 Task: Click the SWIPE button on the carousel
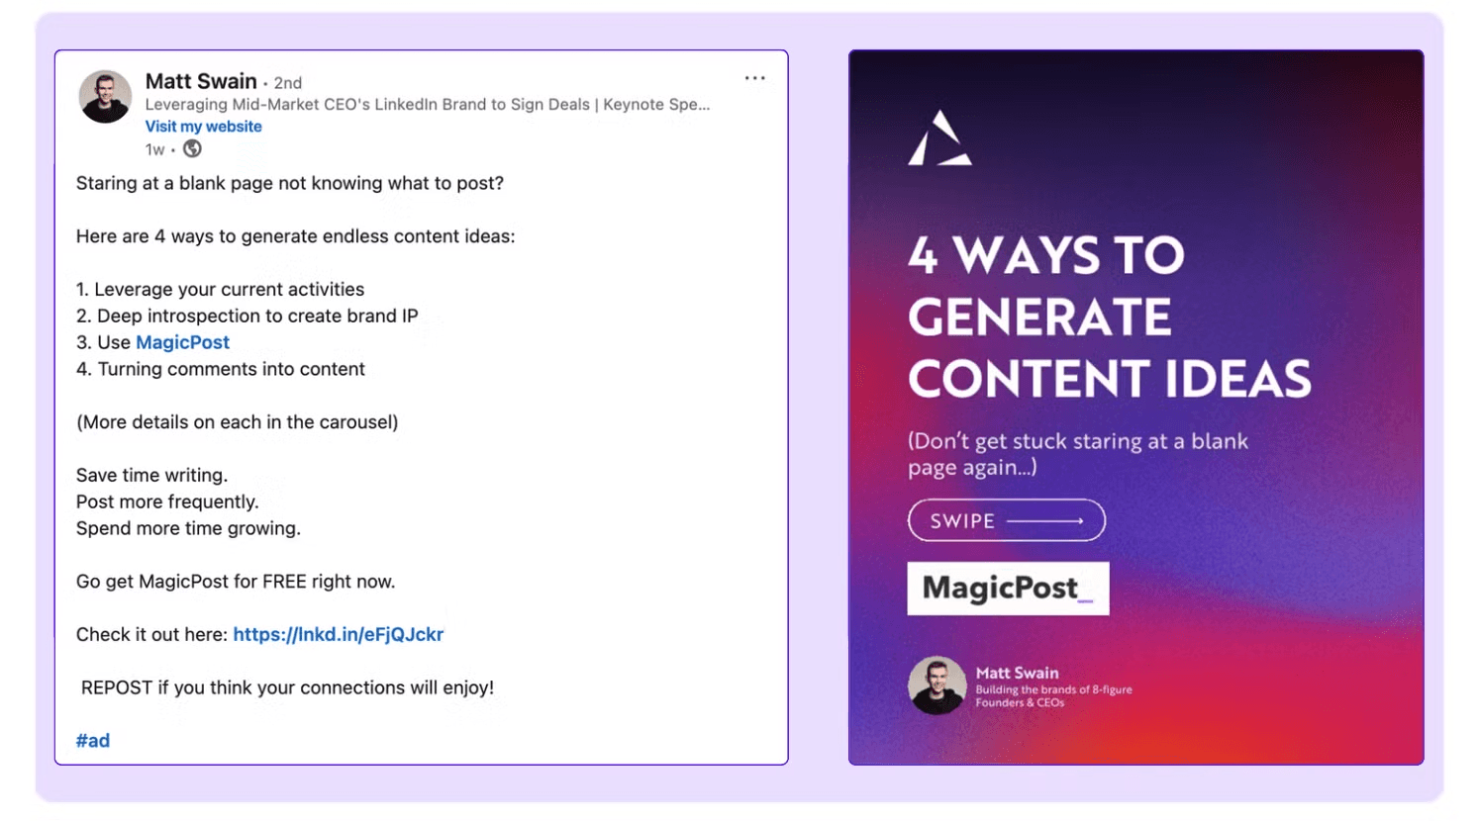click(1007, 520)
